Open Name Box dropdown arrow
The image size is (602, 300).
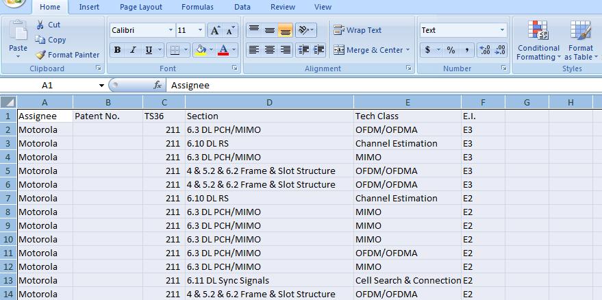(101, 86)
